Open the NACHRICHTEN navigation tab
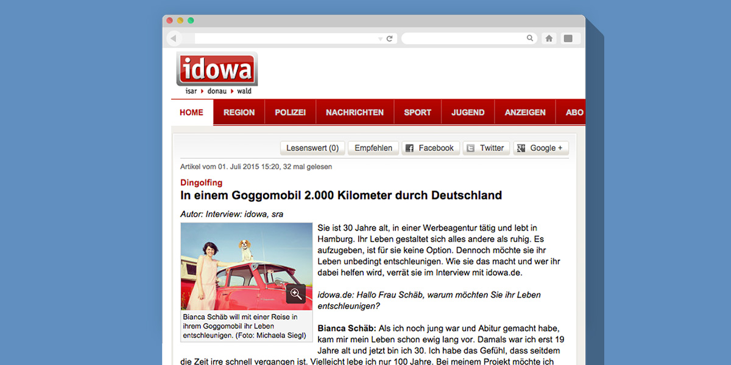Viewport: 731px width, 365px height. click(x=355, y=113)
